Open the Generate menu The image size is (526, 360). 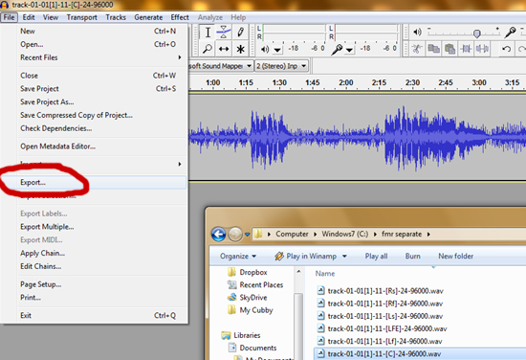(x=148, y=17)
